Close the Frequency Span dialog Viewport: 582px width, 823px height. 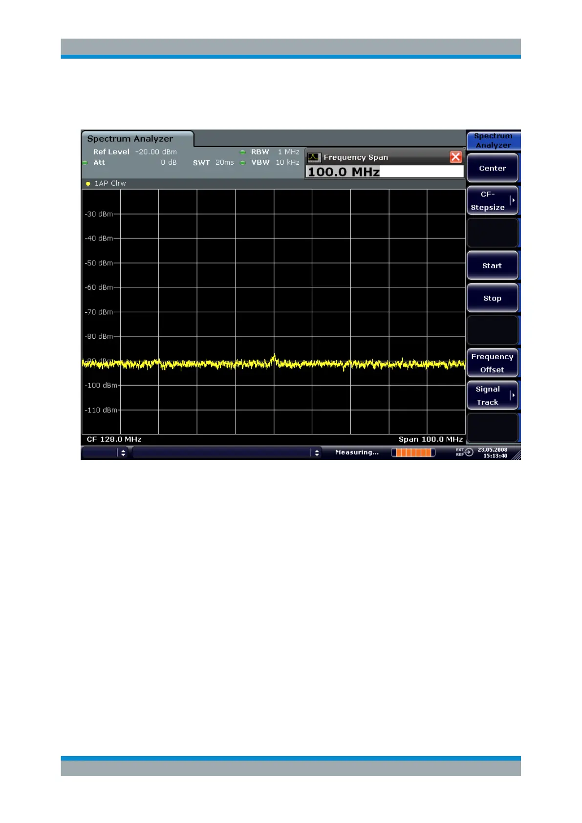pyautogui.click(x=455, y=157)
